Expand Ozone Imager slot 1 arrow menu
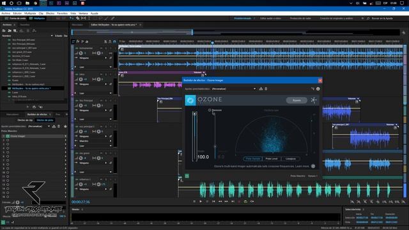Screen dimensions: 409x230 (x=65, y=136)
